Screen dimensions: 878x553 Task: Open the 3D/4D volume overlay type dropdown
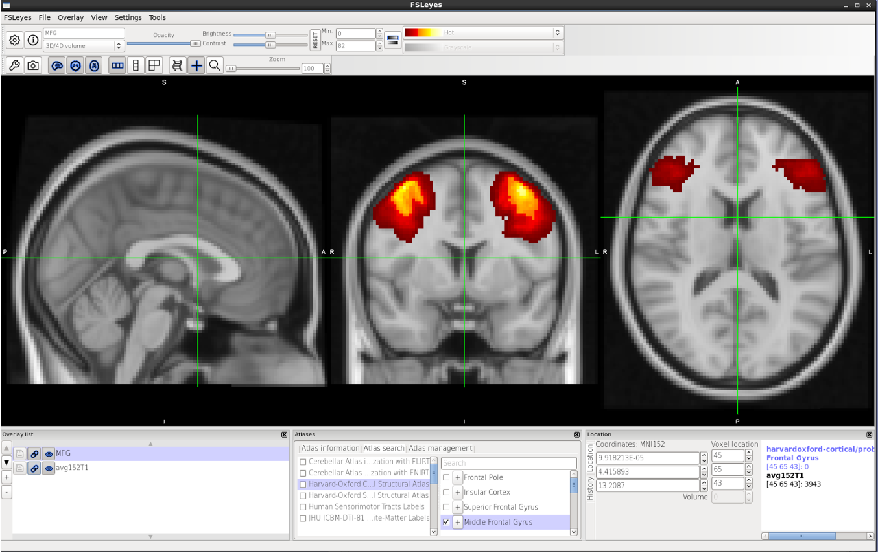point(83,46)
